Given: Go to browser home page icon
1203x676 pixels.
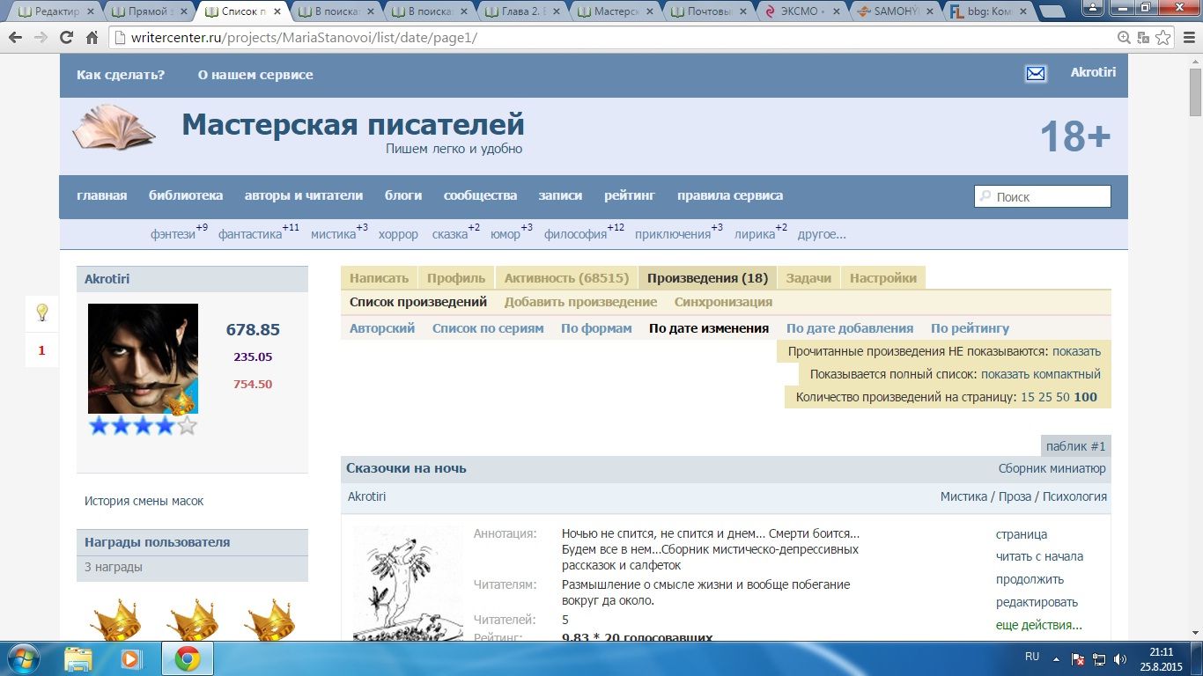Looking at the screenshot, I should pyautogui.click(x=92, y=38).
